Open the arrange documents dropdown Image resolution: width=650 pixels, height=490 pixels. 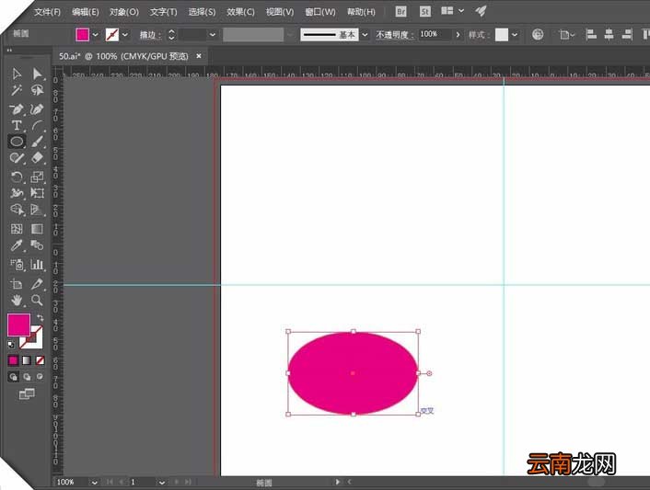452,11
